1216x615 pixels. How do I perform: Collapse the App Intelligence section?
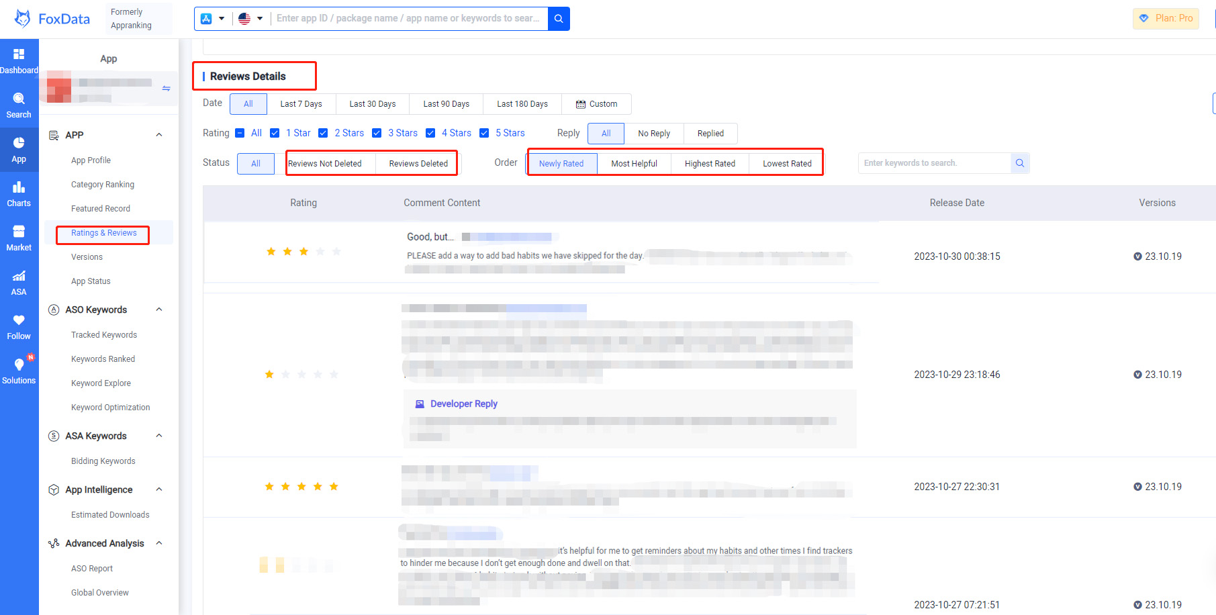coord(159,489)
